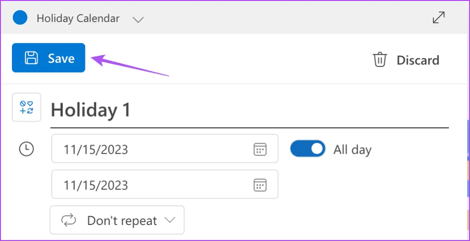Screen dimensions: 470x241
Task: Select the Don't repeat recurrence text
Action: [122, 221]
